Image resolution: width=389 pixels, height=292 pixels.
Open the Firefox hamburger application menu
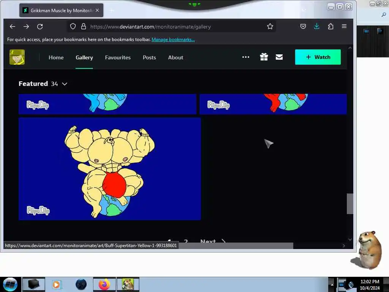pyautogui.click(x=344, y=26)
